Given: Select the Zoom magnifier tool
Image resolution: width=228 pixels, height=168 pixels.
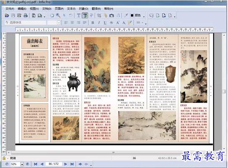Looking at the screenshot, I should coord(58,15).
